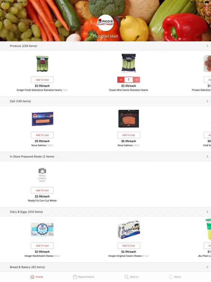
Task: Tap the Pico Glatt Mart logo
Action: click(x=105, y=23)
